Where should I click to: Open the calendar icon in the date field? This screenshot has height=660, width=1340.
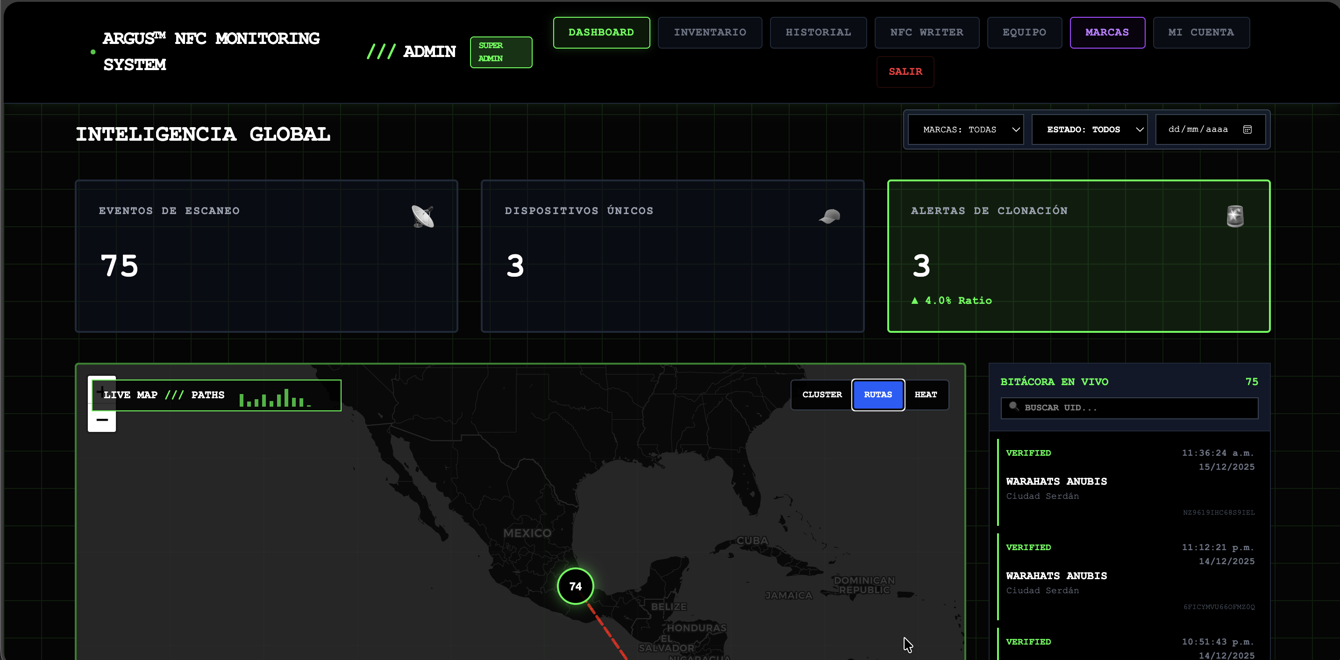(x=1247, y=129)
